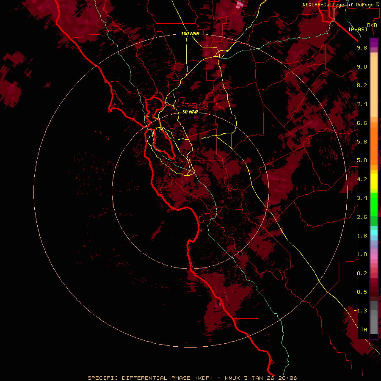Click the 4.2 value on the scale
This screenshot has height=381, width=381.
(x=362, y=179)
